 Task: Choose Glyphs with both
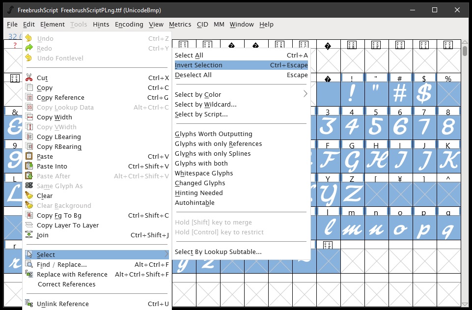(x=241, y=164)
